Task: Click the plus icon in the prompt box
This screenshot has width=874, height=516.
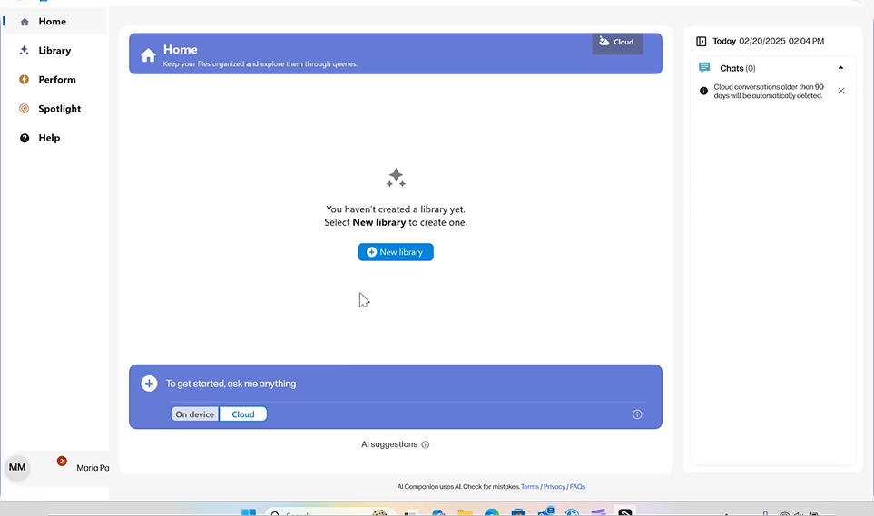Action: tap(149, 384)
